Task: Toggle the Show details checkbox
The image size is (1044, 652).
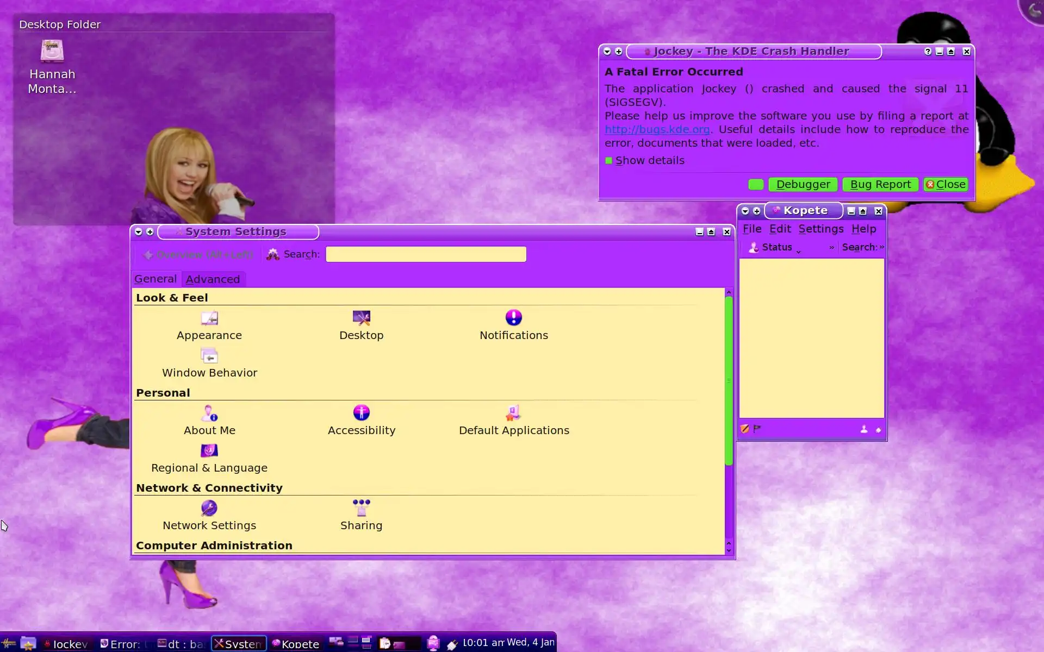Action: (609, 161)
